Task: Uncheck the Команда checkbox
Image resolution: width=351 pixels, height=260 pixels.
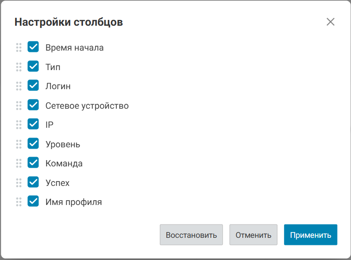Action: (33, 163)
